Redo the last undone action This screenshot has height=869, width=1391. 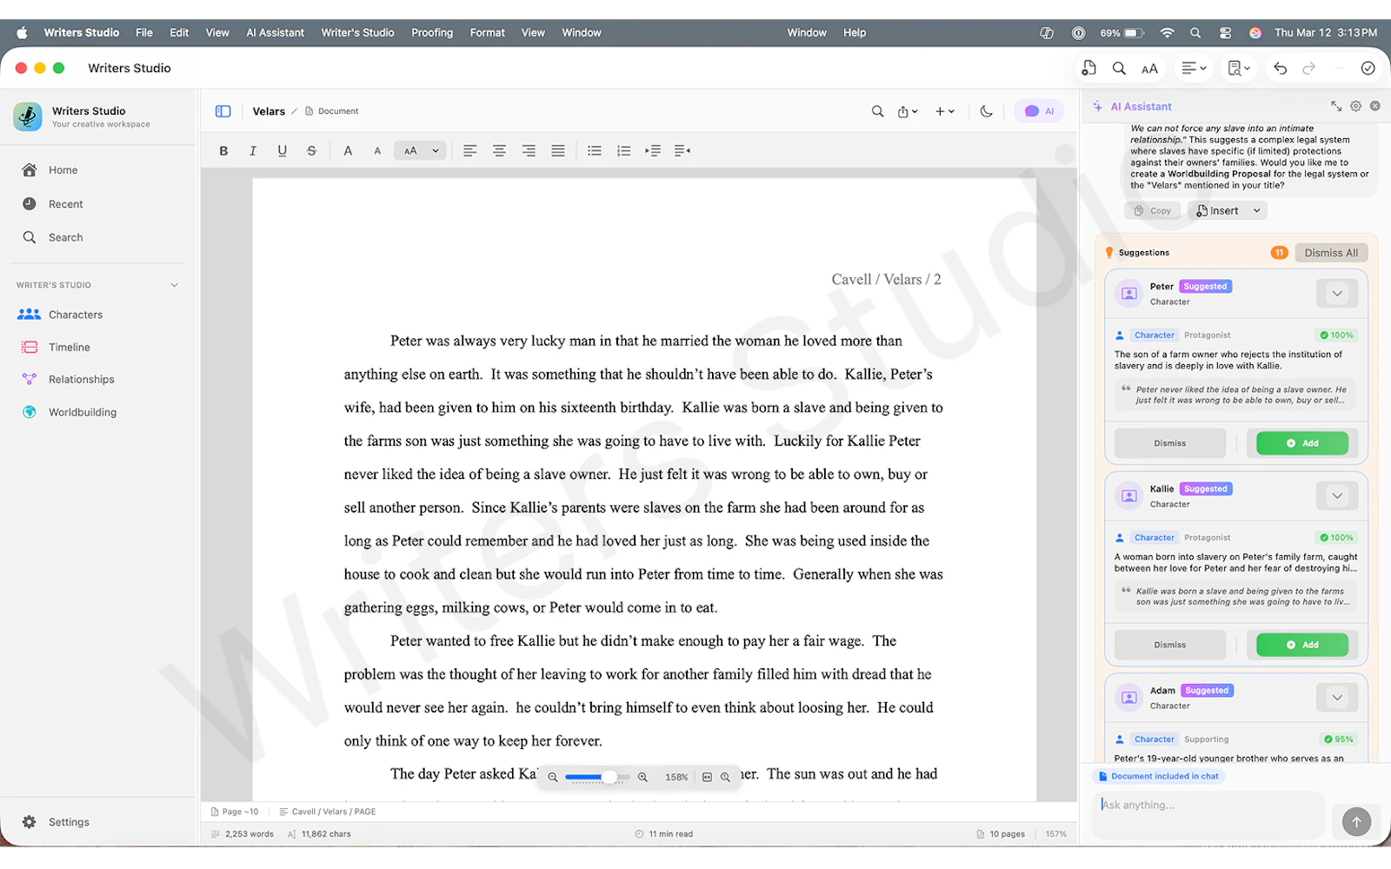pos(1309,68)
